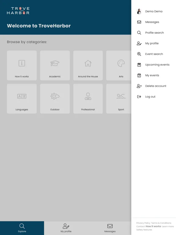Open the Learn more footer link
176x235 pixels.
click(x=168, y=226)
